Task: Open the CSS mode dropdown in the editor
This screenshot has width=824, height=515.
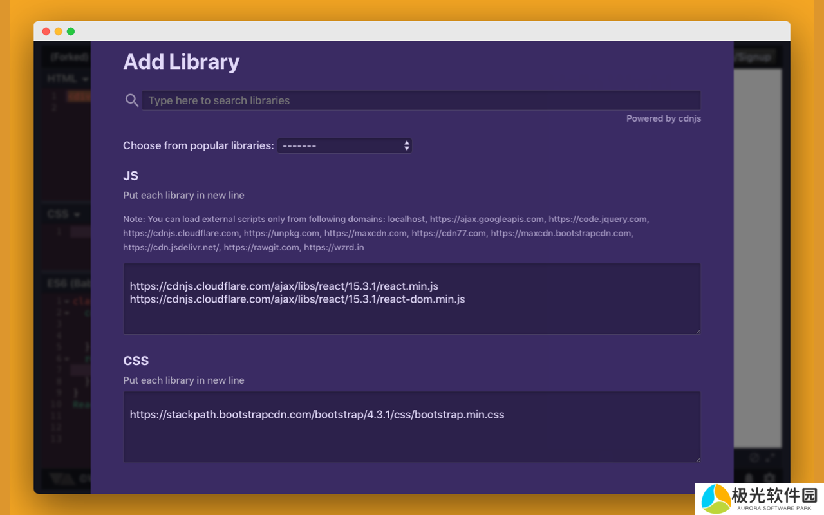Action: pyautogui.click(x=64, y=214)
